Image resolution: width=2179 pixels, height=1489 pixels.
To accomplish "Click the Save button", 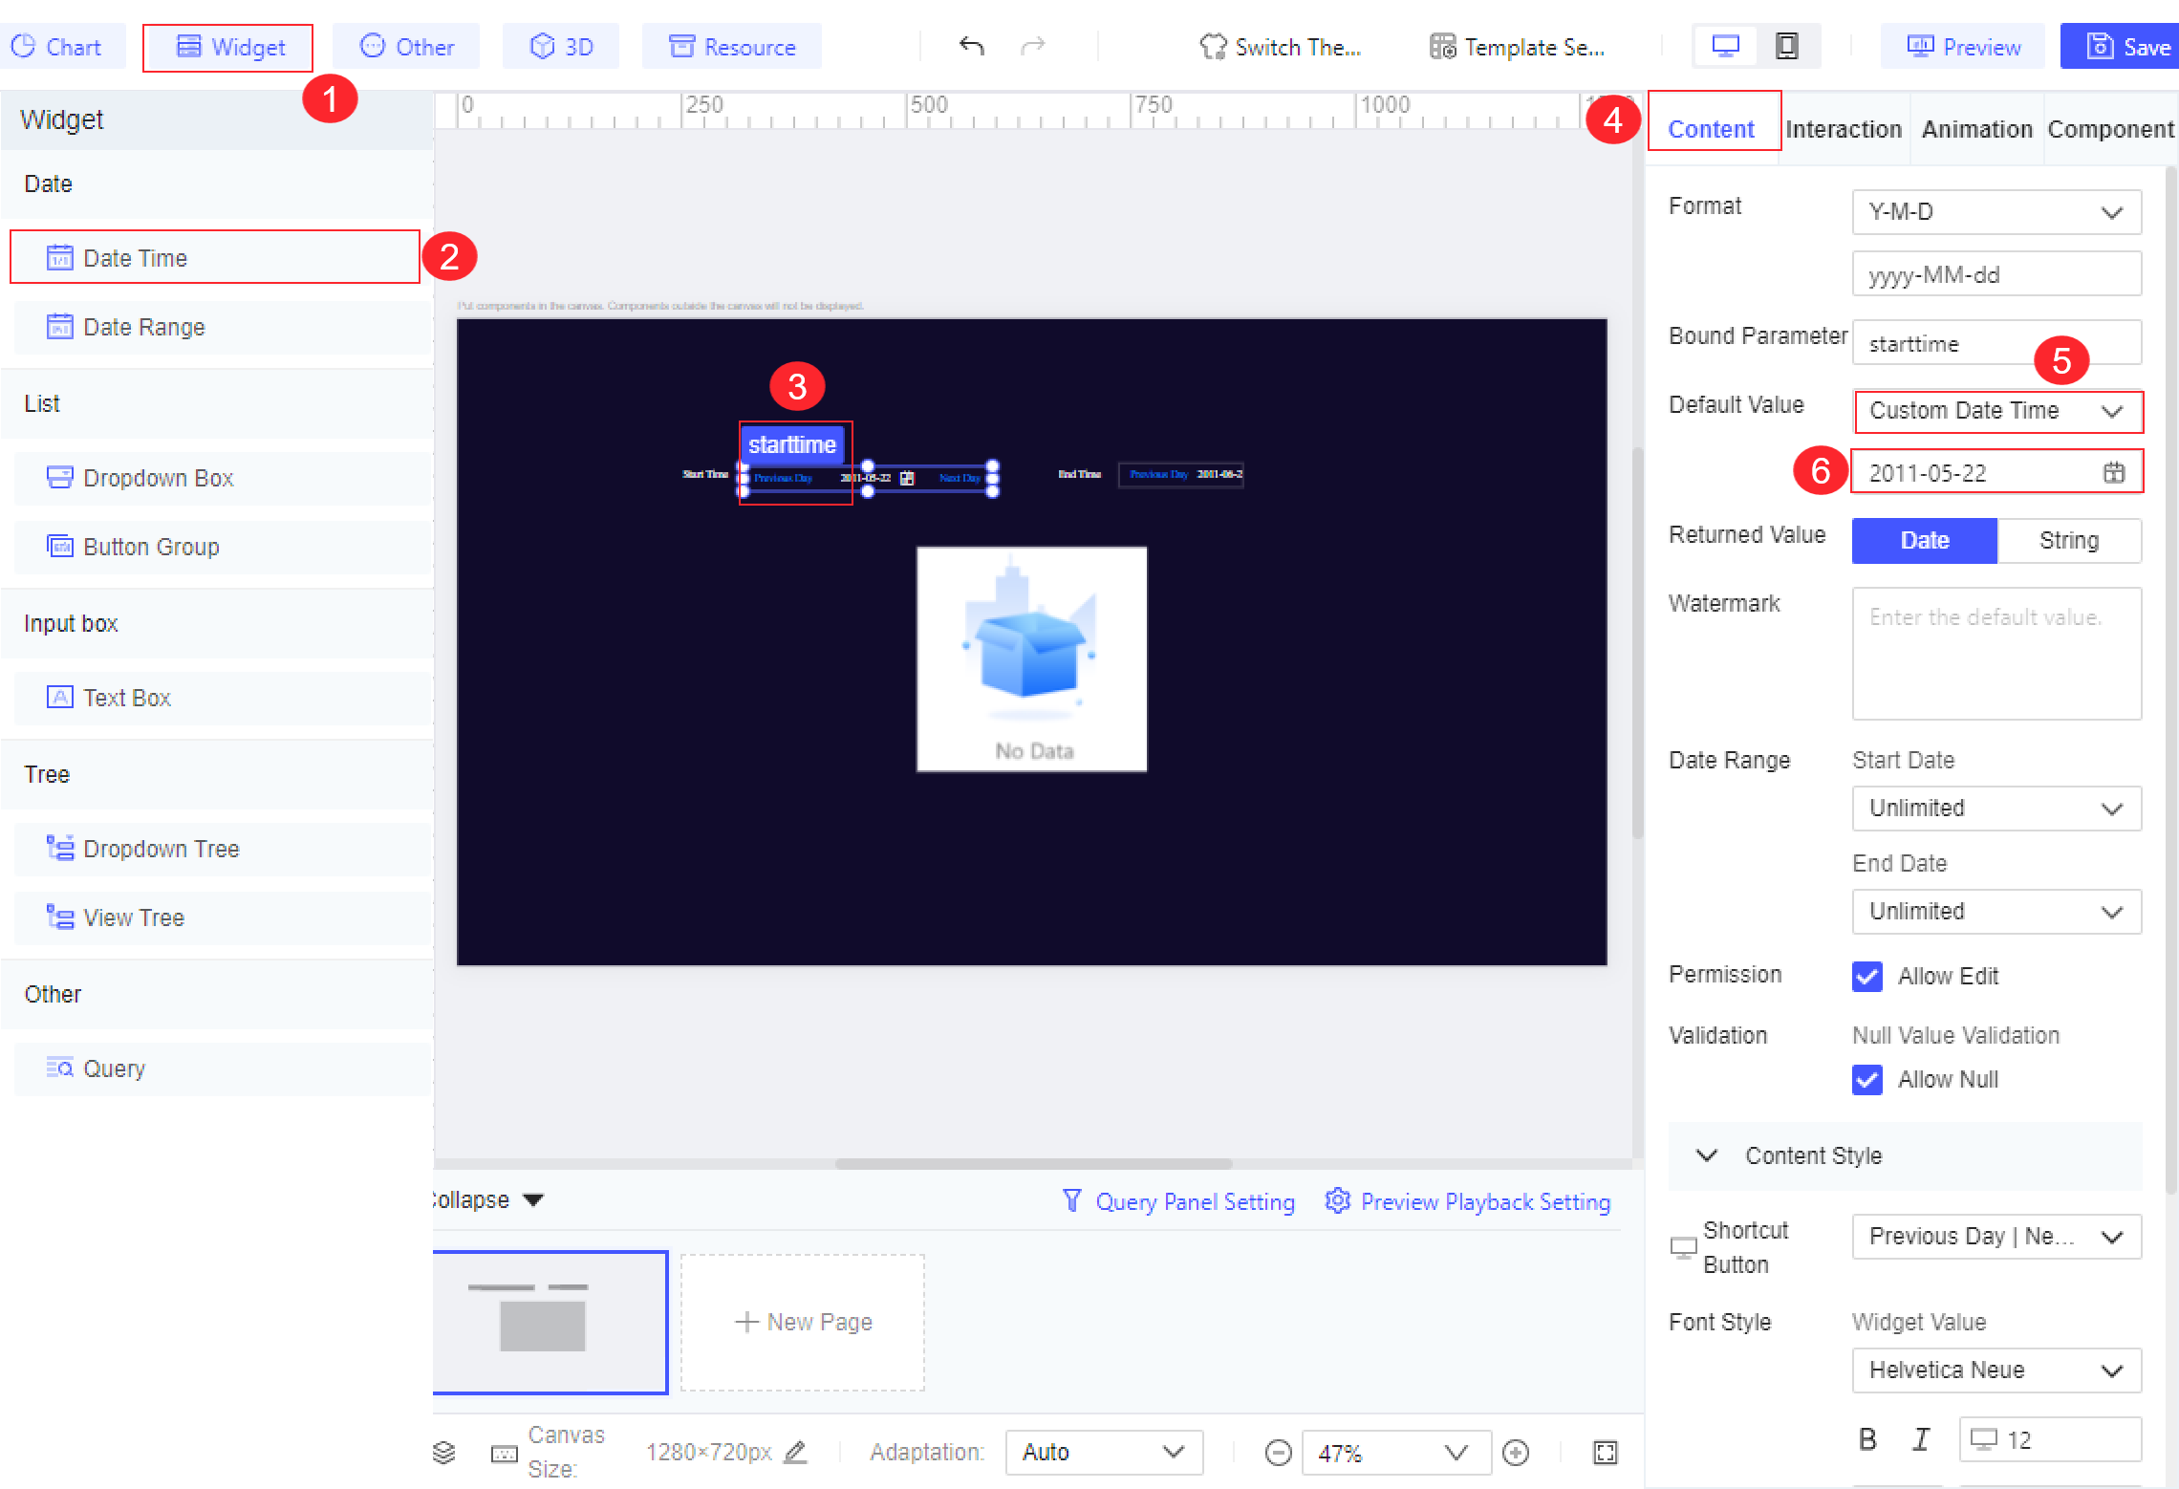I will point(2122,46).
